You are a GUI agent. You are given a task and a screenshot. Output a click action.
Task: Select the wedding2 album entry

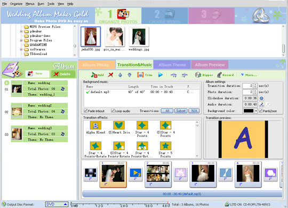click(x=39, y=111)
